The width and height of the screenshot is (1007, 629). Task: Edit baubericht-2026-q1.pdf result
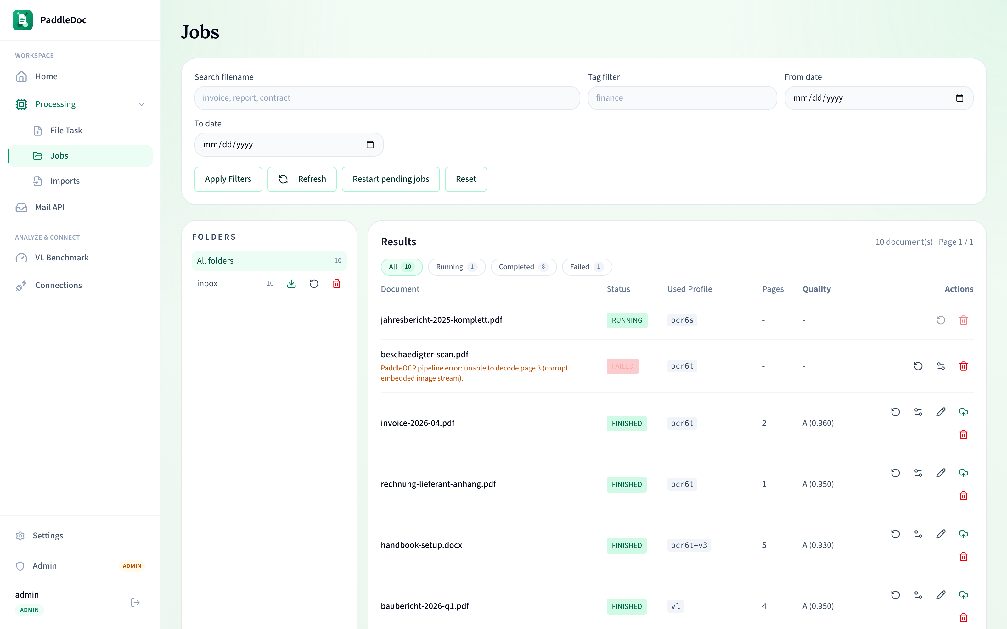point(941,595)
